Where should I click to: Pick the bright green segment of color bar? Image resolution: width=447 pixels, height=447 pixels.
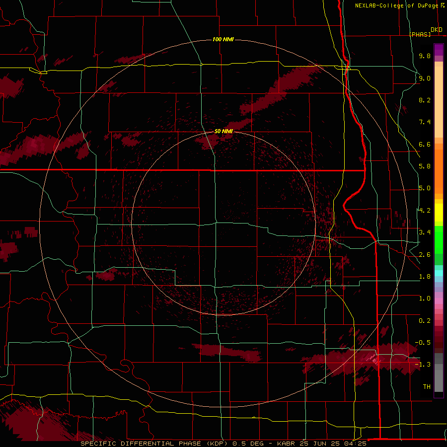(439, 240)
